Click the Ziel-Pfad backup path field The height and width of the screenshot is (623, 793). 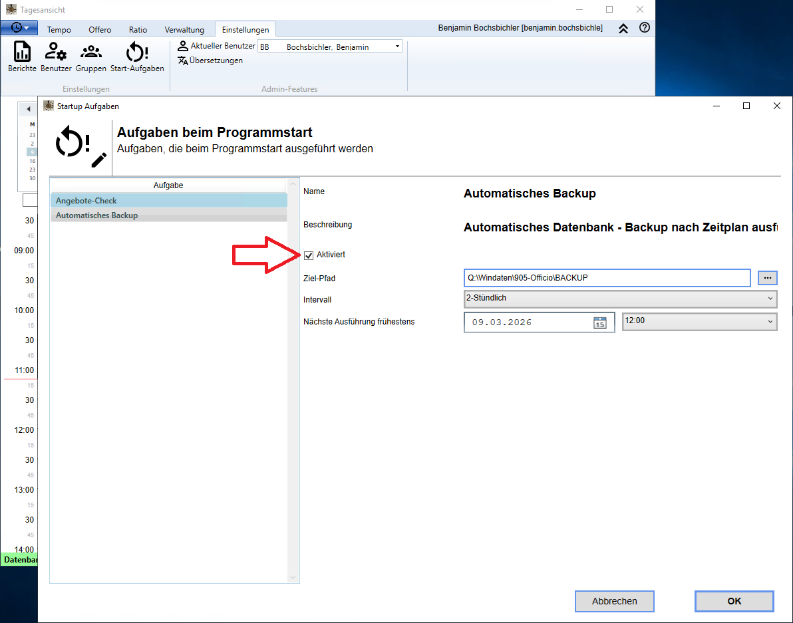pos(607,278)
